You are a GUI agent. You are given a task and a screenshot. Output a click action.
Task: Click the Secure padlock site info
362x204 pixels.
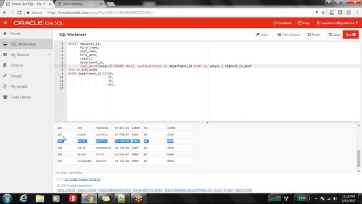click(x=35, y=12)
